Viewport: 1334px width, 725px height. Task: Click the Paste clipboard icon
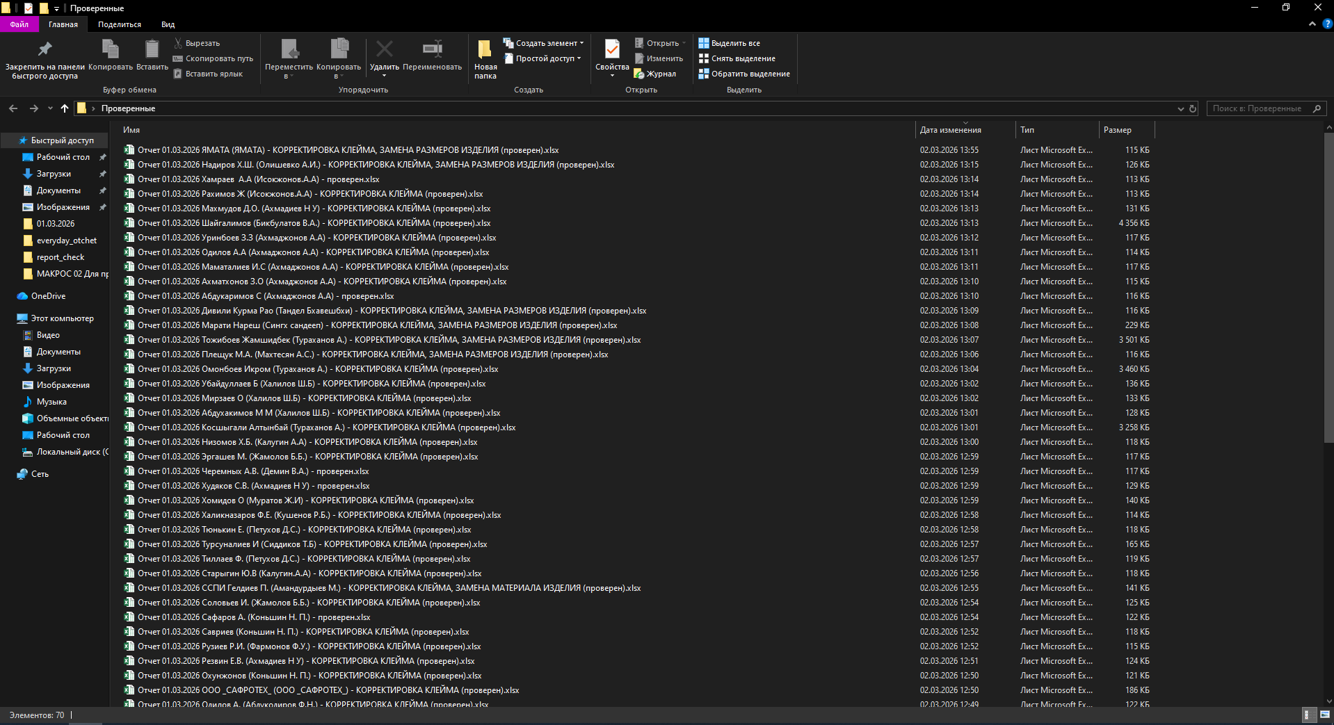pos(152,49)
